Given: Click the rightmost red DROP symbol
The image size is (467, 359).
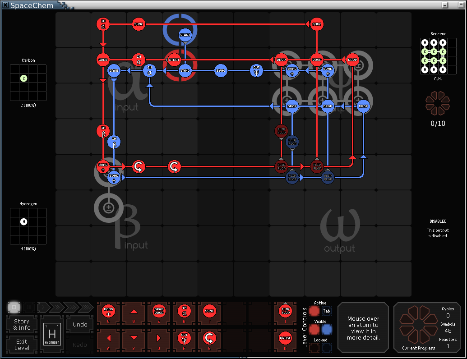Looking at the screenshot, I should tap(352, 60).
